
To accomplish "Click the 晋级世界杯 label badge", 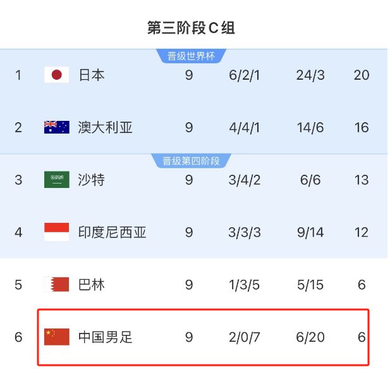I will (x=191, y=56).
